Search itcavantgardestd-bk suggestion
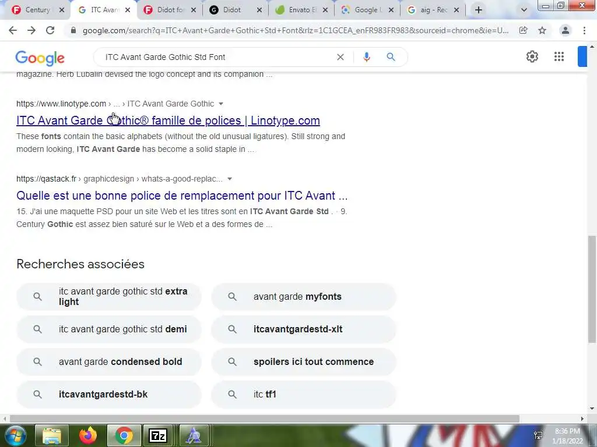Viewport: 597px width, 447px height. pyautogui.click(x=109, y=395)
